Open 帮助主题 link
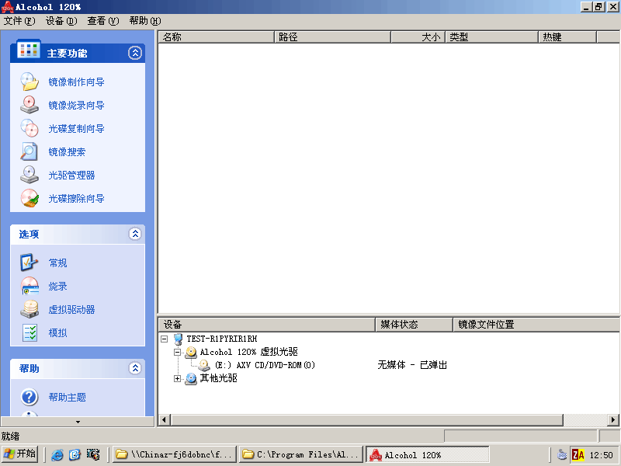This screenshot has width=621, height=466. point(67,397)
